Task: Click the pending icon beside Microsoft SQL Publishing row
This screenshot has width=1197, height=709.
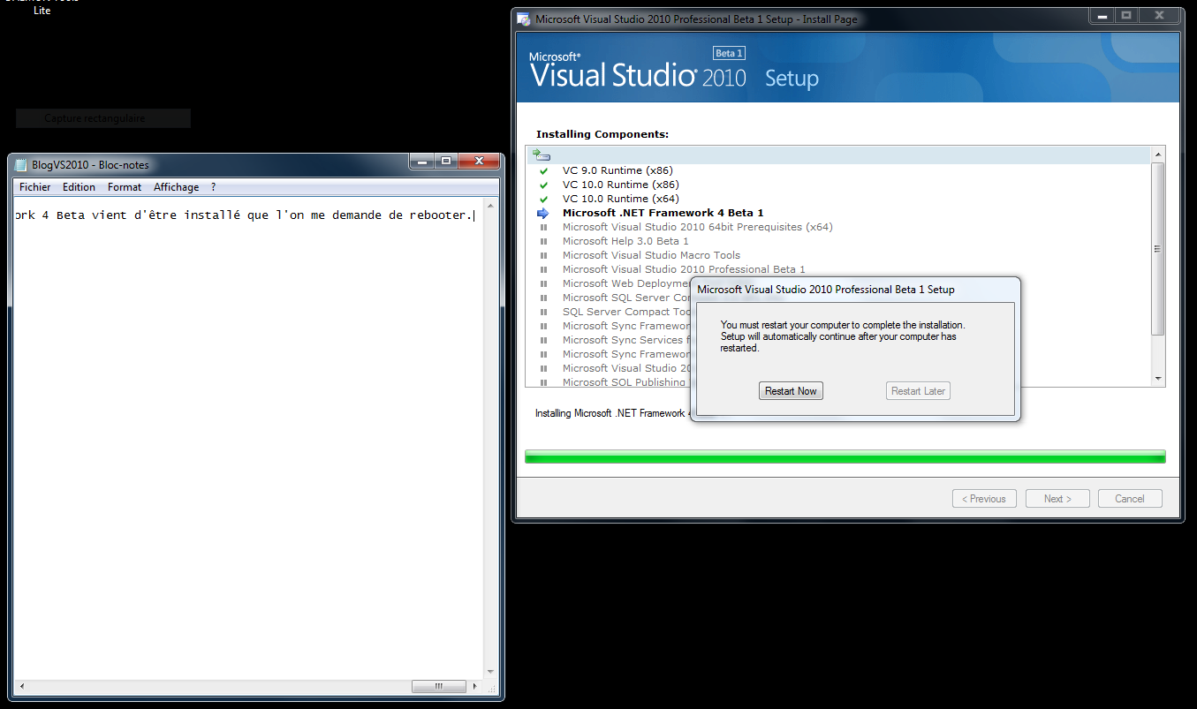Action: (x=543, y=382)
